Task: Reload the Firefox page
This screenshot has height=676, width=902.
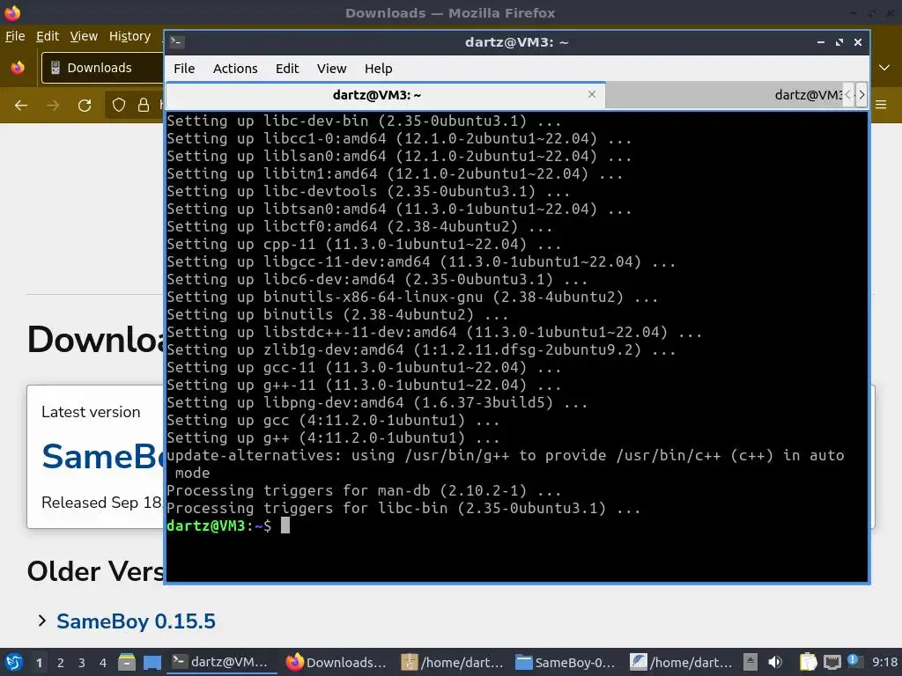Action: click(x=85, y=106)
